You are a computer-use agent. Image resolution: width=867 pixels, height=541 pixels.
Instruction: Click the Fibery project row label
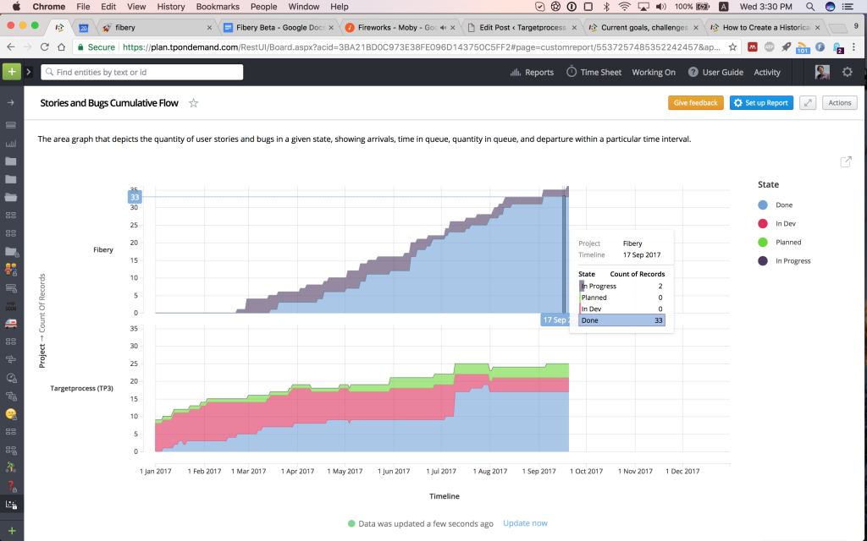point(102,249)
